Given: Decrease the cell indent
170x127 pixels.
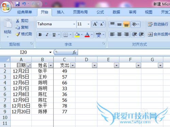Looking at the screenshot, I should tap(134, 34).
